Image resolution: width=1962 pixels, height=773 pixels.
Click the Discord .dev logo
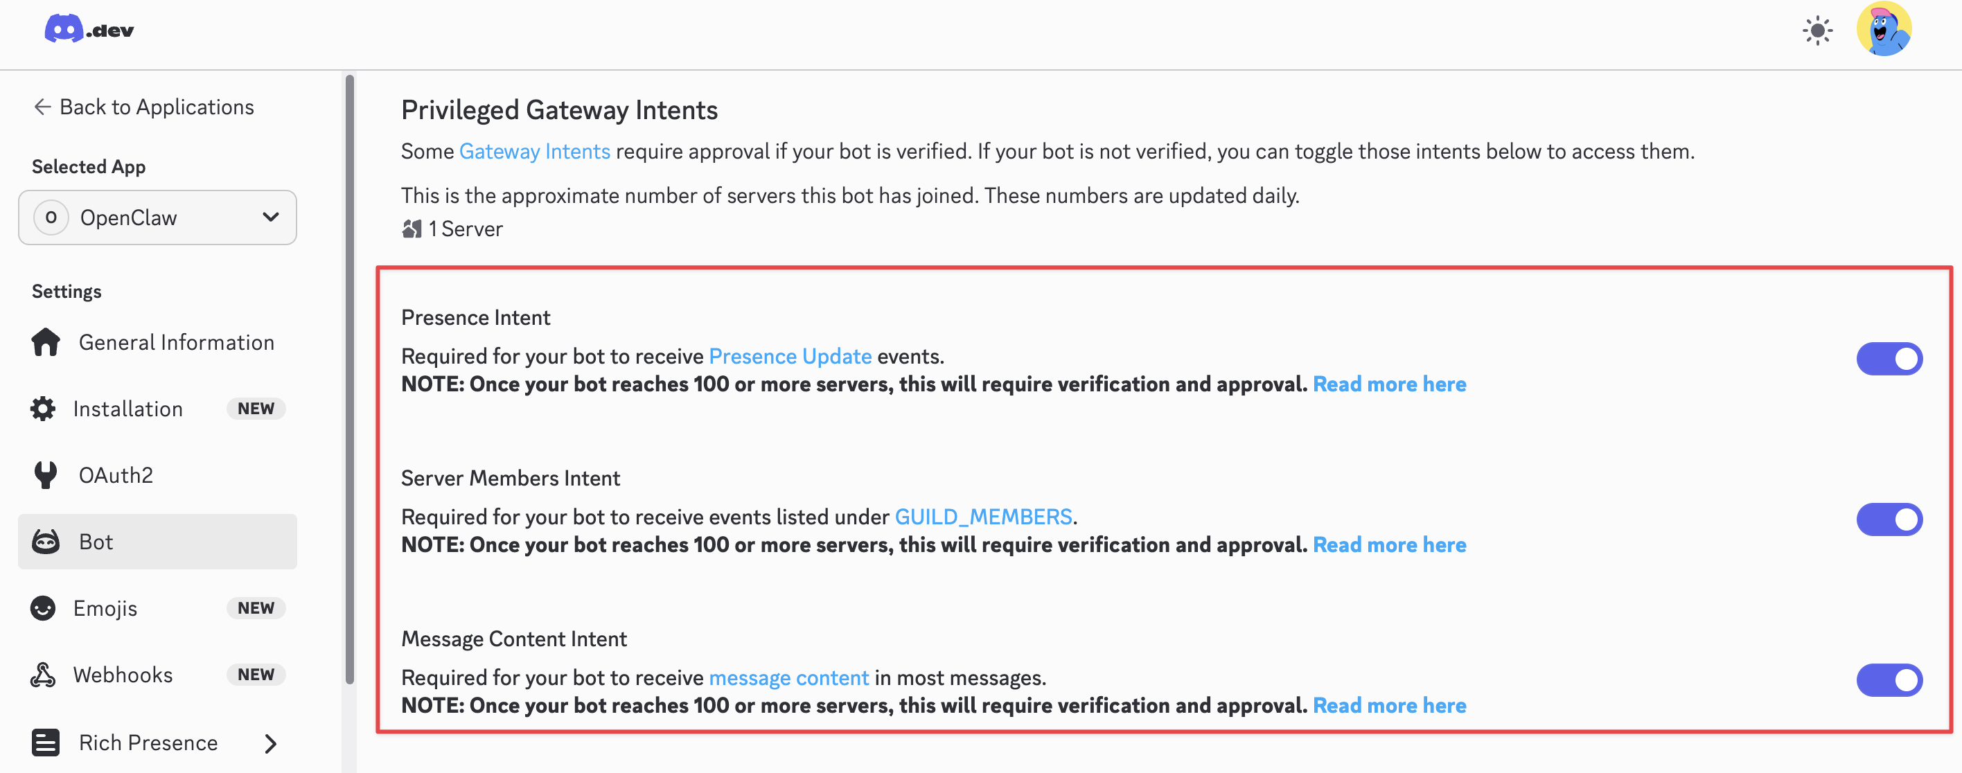89,30
